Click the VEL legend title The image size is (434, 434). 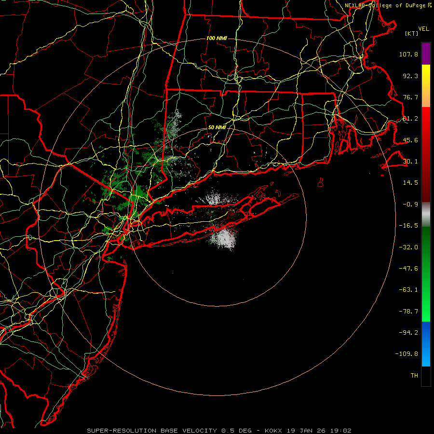pyautogui.click(x=423, y=29)
